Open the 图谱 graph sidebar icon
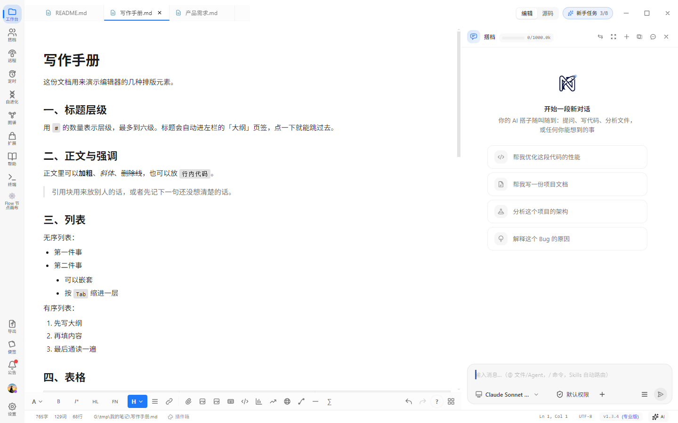The image size is (678, 423). tap(12, 117)
